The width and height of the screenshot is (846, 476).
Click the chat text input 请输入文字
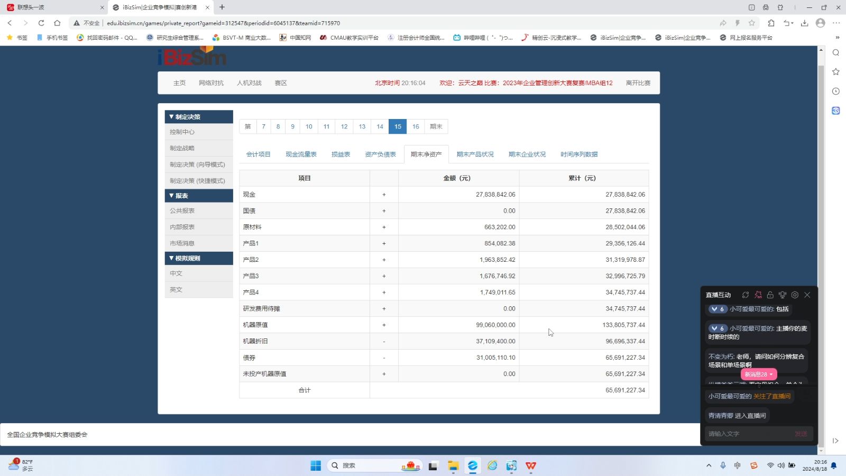pyautogui.click(x=748, y=434)
